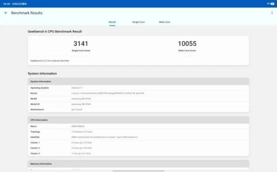This screenshot has height=172, width=277.
Task: Tap the single-core score 3141
Action: [x=81, y=44]
